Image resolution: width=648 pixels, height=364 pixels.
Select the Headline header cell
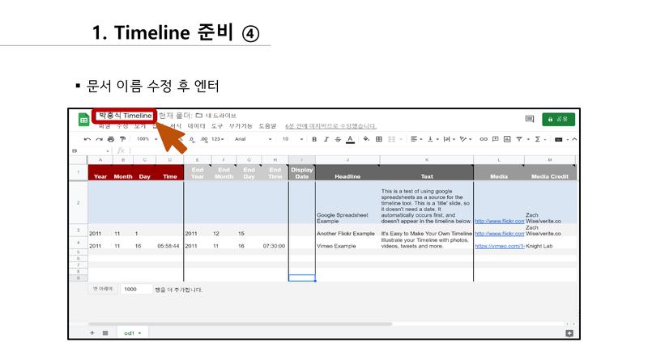tap(347, 172)
